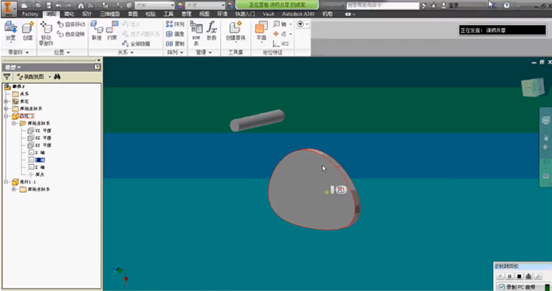This screenshot has width=552, height=291.
Task: Open the Vault ribbon tab
Action: pos(268,14)
